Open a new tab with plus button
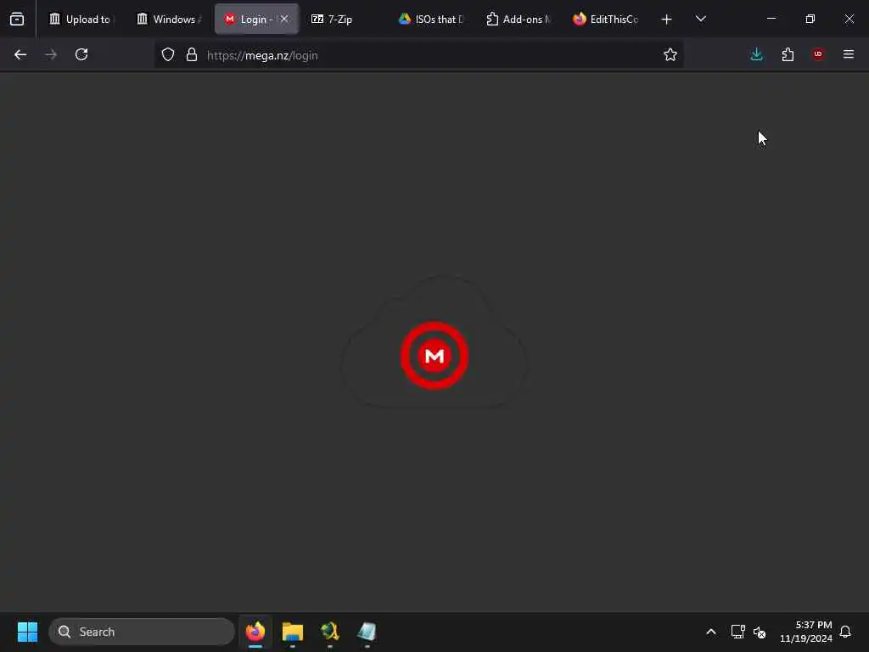869x652 pixels. coord(667,20)
